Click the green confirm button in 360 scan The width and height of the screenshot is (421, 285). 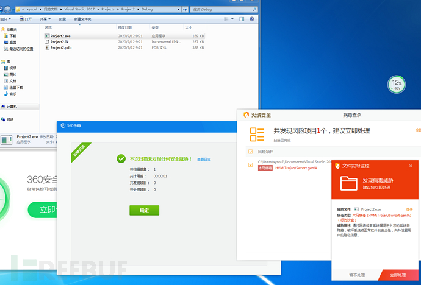[144, 210]
